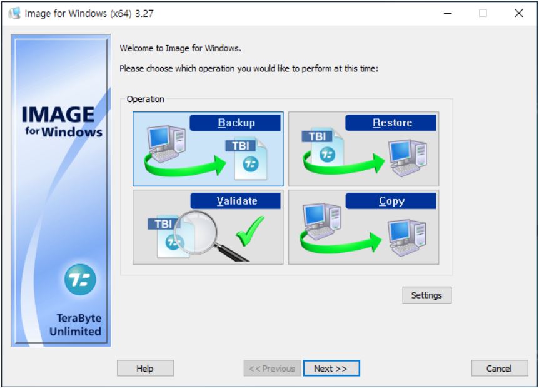This screenshot has width=539, height=388.
Task: Select the Validate operation tile
Action: pos(208,227)
